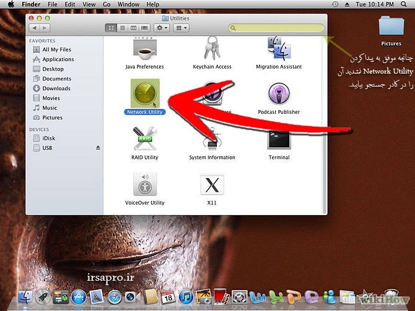Screen dimensions: 415x311
Task: Open Finder from the Dock
Action: coord(25,297)
